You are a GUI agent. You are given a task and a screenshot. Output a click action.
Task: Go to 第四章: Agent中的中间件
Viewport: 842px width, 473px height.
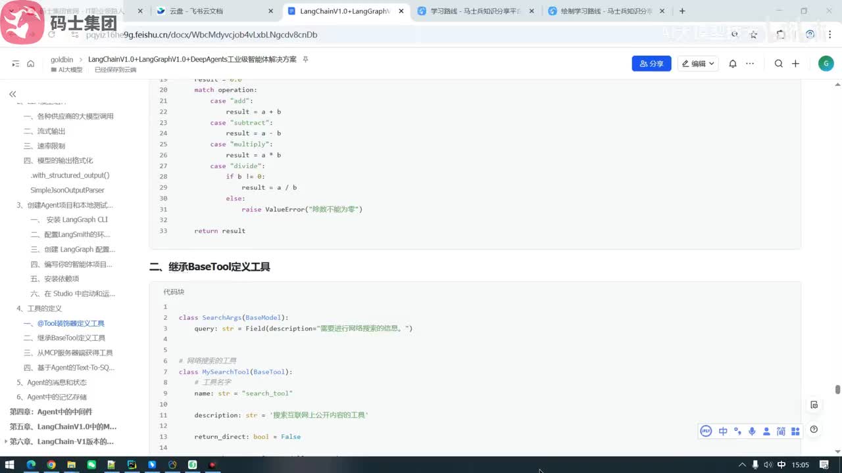click(51, 412)
